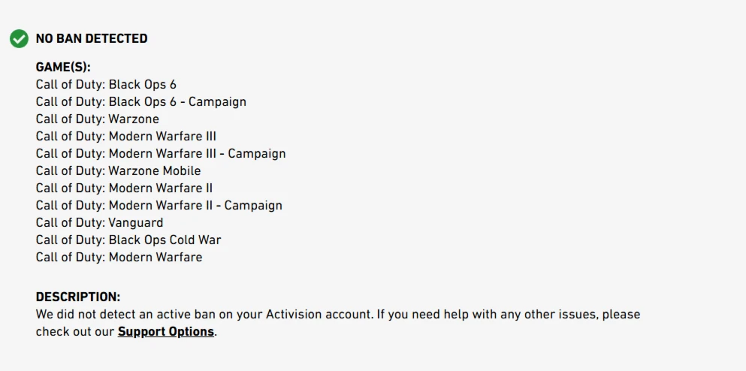The width and height of the screenshot is (746, 371).
Task: Select the NO BAN DETECTED heading
Action: (92, 38)
